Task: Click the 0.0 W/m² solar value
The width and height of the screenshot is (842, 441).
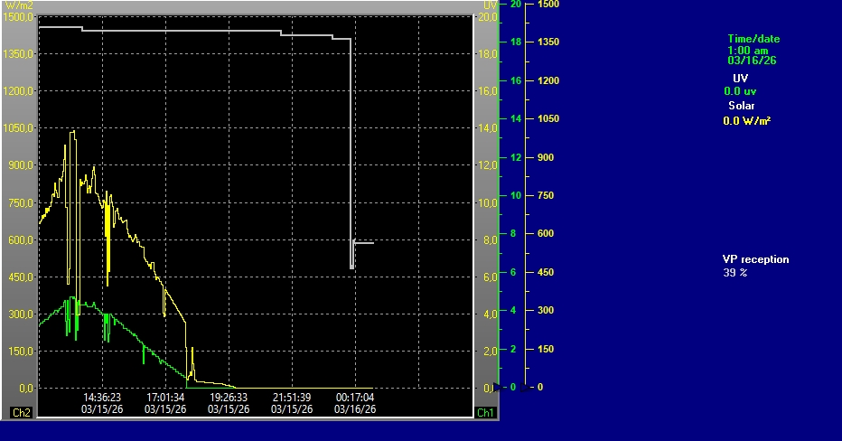Action: (x=746, y=120)
